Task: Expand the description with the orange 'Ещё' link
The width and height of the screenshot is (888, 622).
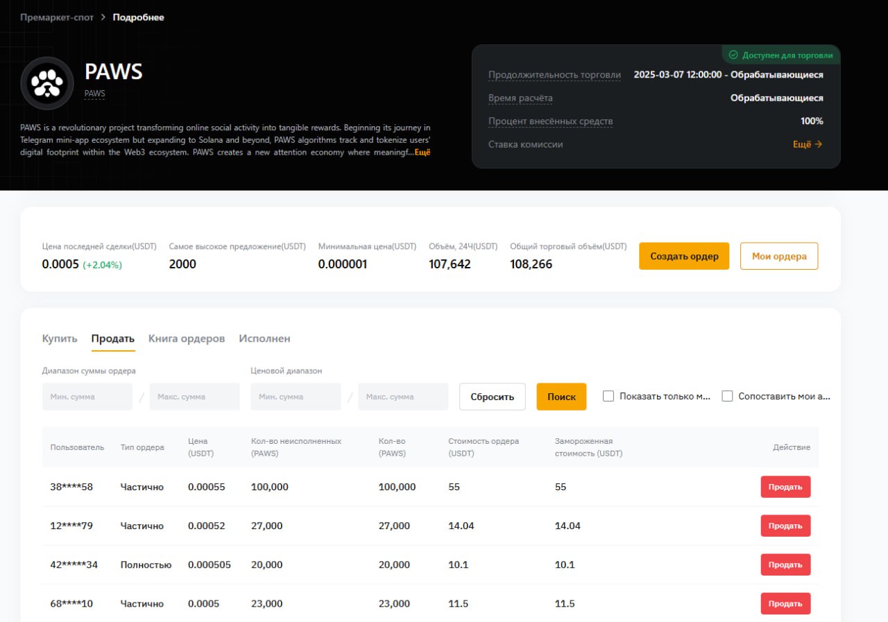Action: pyautogui.click(x=422, y=152)
